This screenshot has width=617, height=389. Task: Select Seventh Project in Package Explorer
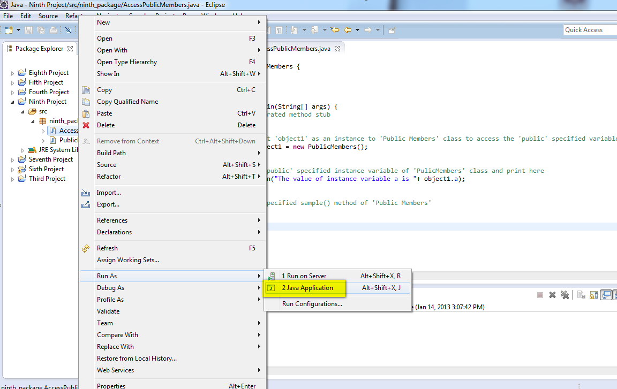51,159
